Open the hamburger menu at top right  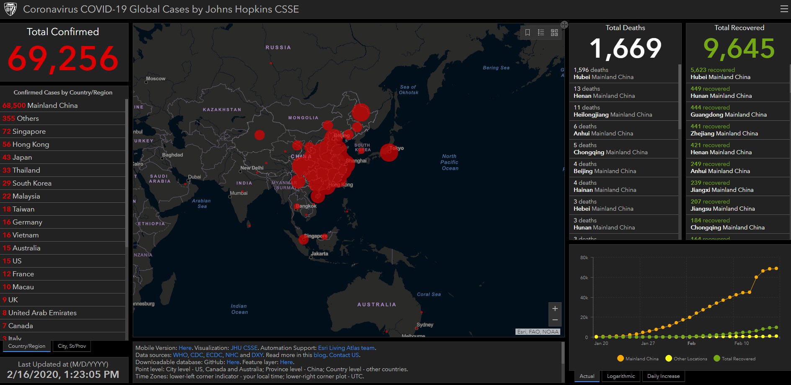[784, 9]
